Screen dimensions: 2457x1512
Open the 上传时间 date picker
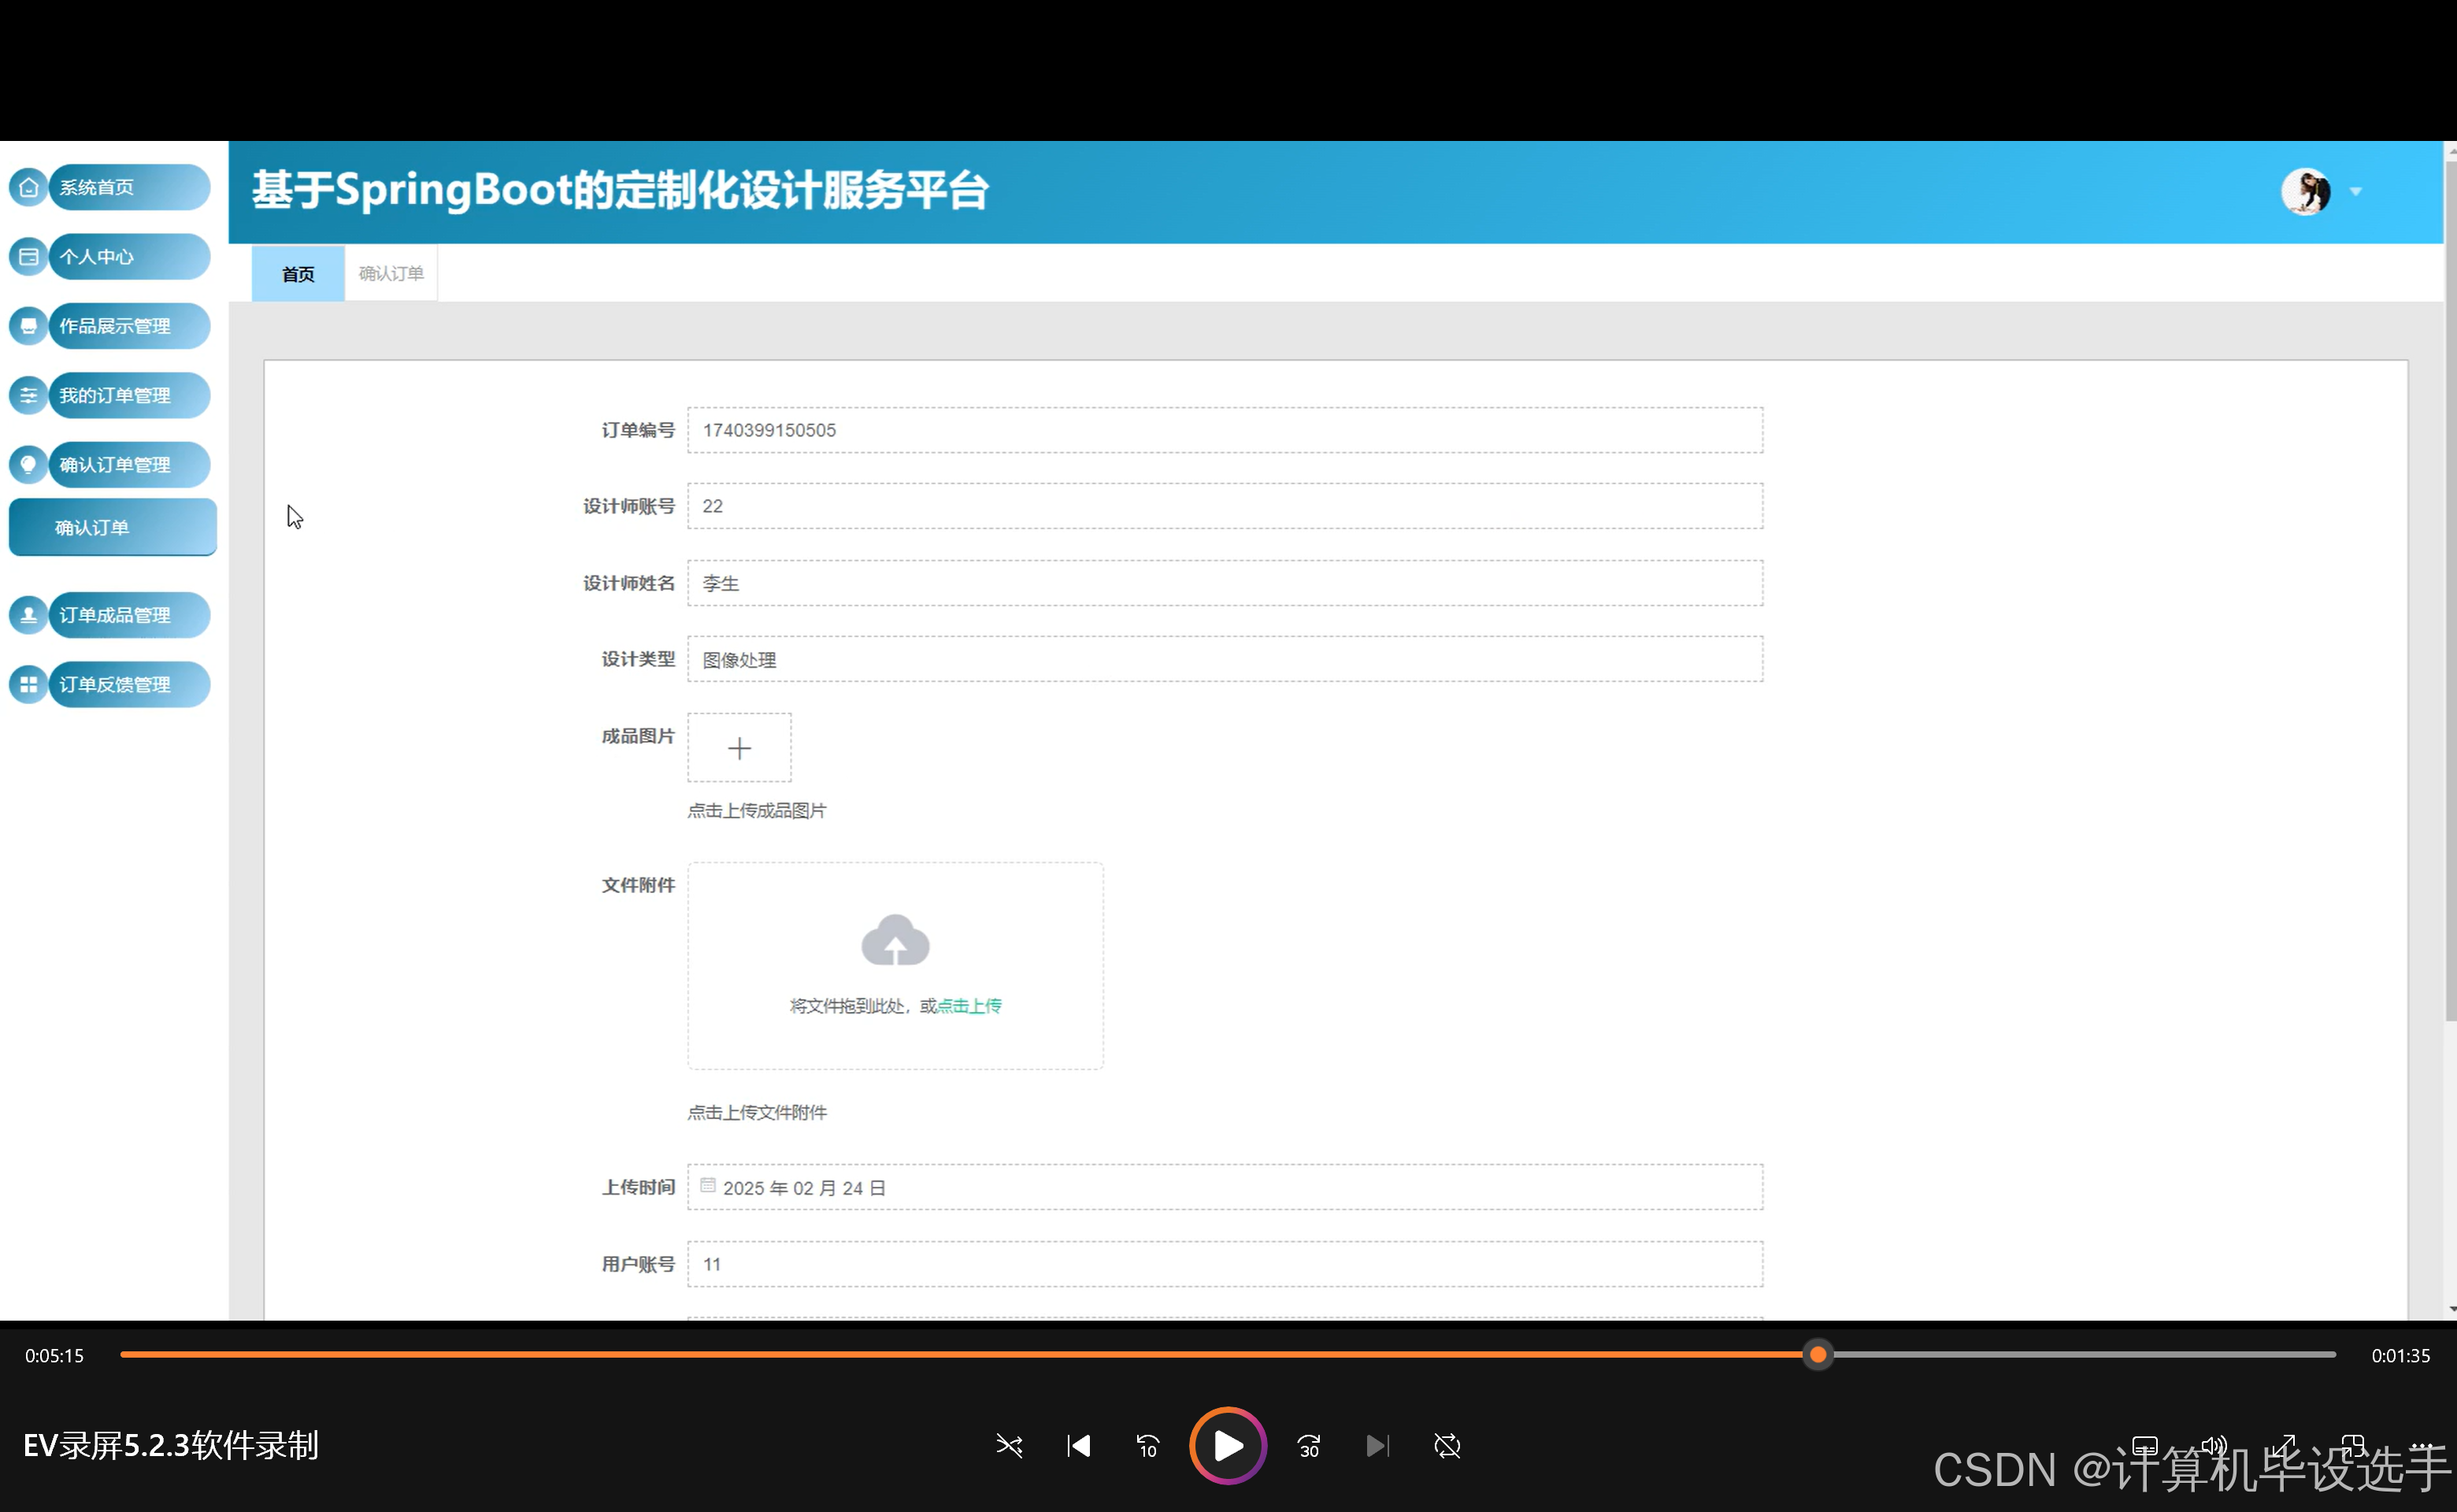tap(1225, 1187)
